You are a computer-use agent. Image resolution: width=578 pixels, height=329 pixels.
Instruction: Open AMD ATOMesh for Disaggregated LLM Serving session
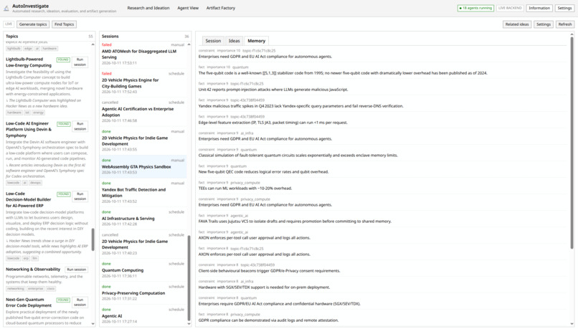[x=143, y=54]
